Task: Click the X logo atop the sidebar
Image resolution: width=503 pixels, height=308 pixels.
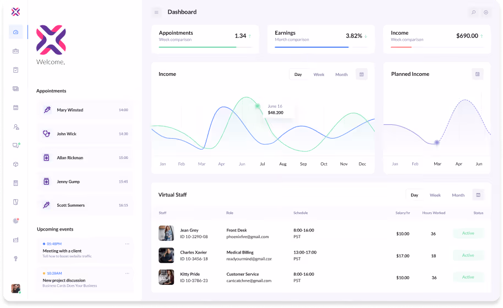Action: pyautogui.click(x=16, y=12)
